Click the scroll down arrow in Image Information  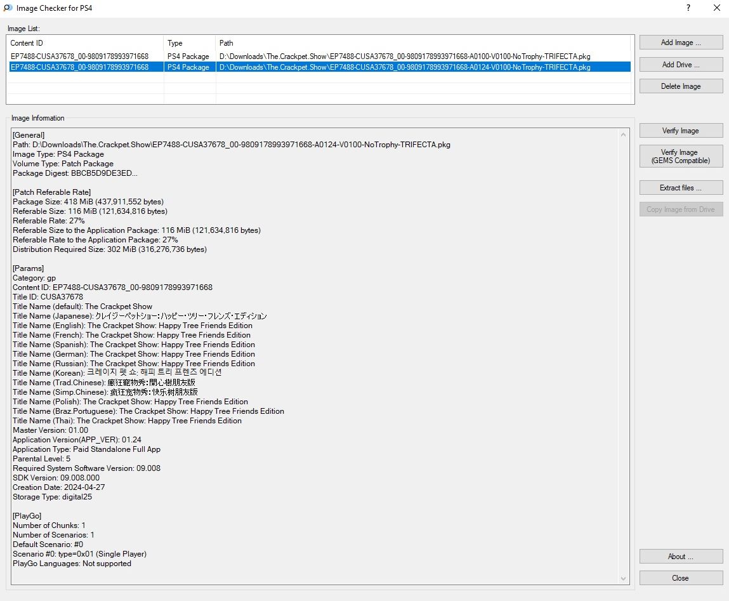coord(624,579)
